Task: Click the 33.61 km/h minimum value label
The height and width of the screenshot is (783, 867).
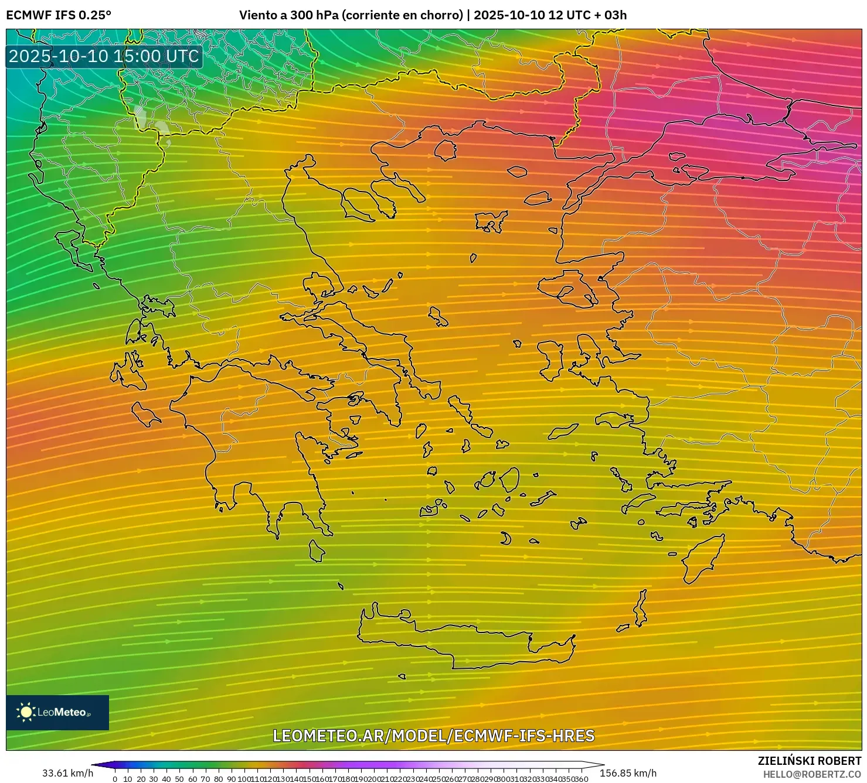Action: [x=67, y=773]
